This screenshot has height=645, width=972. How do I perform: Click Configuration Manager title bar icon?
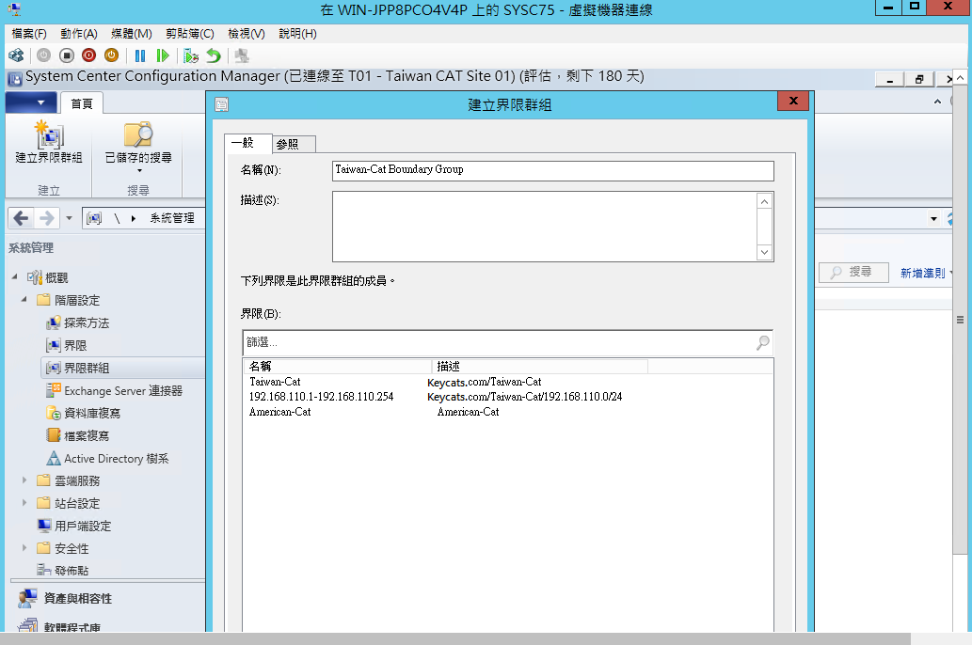pos(14,78)
